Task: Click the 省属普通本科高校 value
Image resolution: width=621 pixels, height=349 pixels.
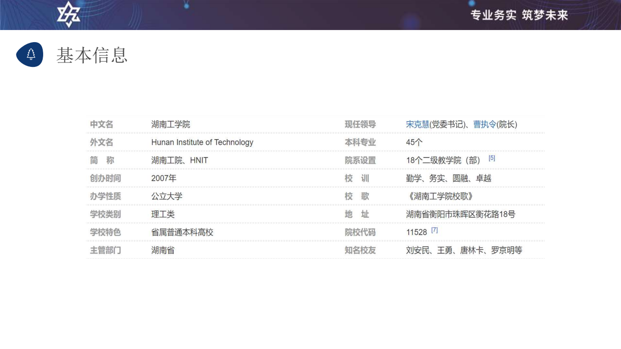Action: 182,232
